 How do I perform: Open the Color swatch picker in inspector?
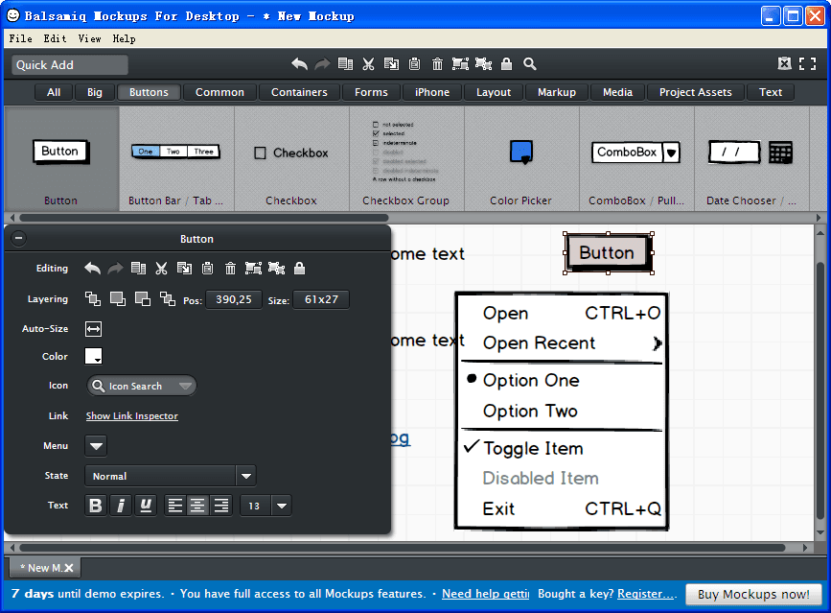pyautogui.click(x=93, y=357)
